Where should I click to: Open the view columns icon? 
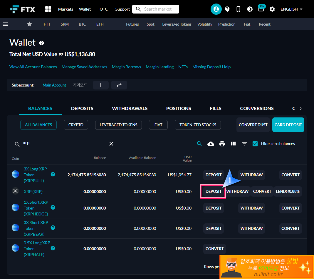[x=233, y=144]
